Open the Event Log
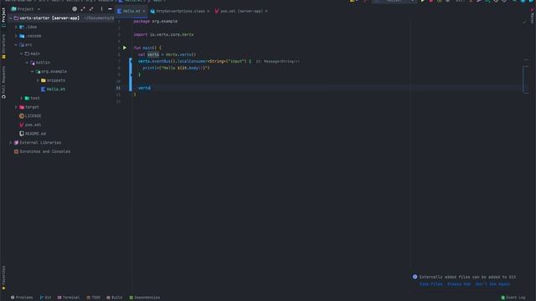This screenshot has width=536, height=301. coord(513,298)
